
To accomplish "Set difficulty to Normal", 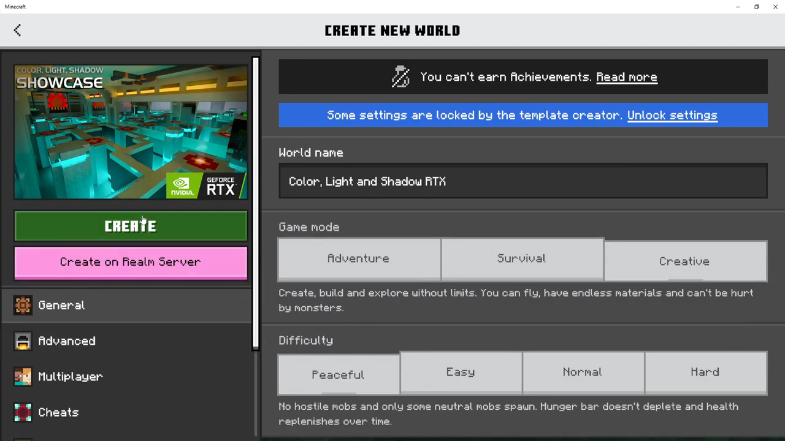I will [583, 372].
